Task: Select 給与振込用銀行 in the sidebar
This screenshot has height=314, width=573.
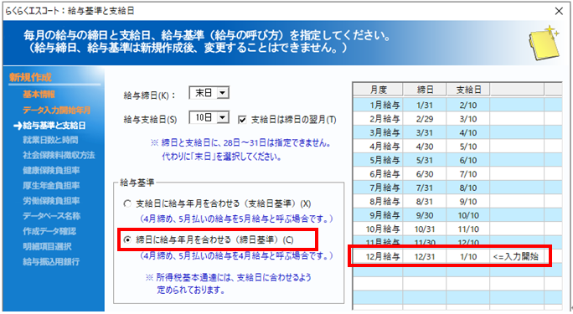Action: pos(51,261)
